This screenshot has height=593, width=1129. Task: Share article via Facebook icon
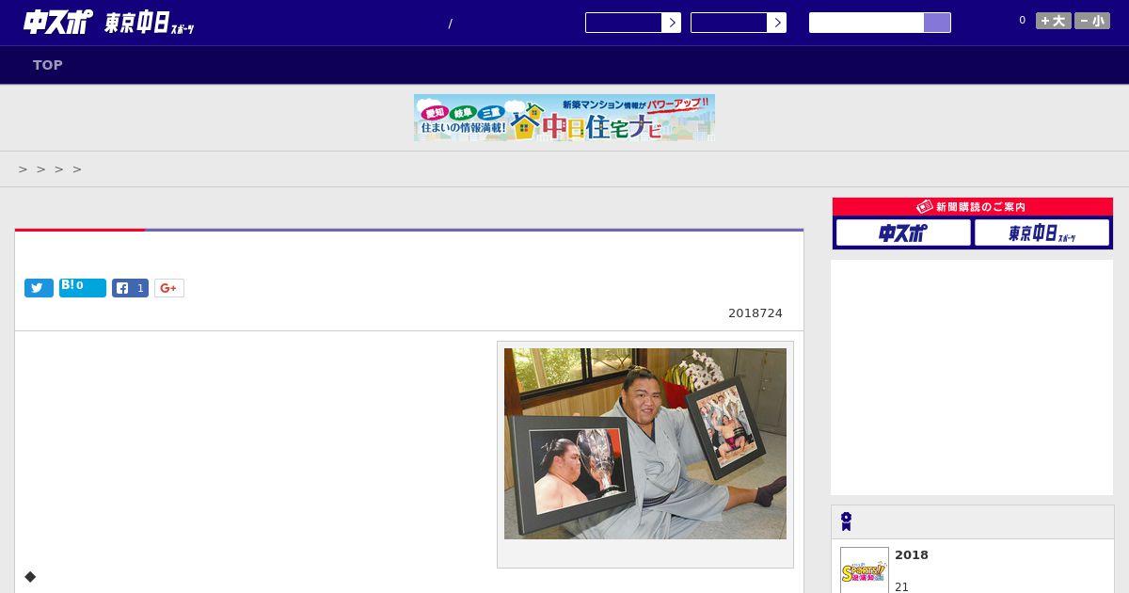point(130,288)
